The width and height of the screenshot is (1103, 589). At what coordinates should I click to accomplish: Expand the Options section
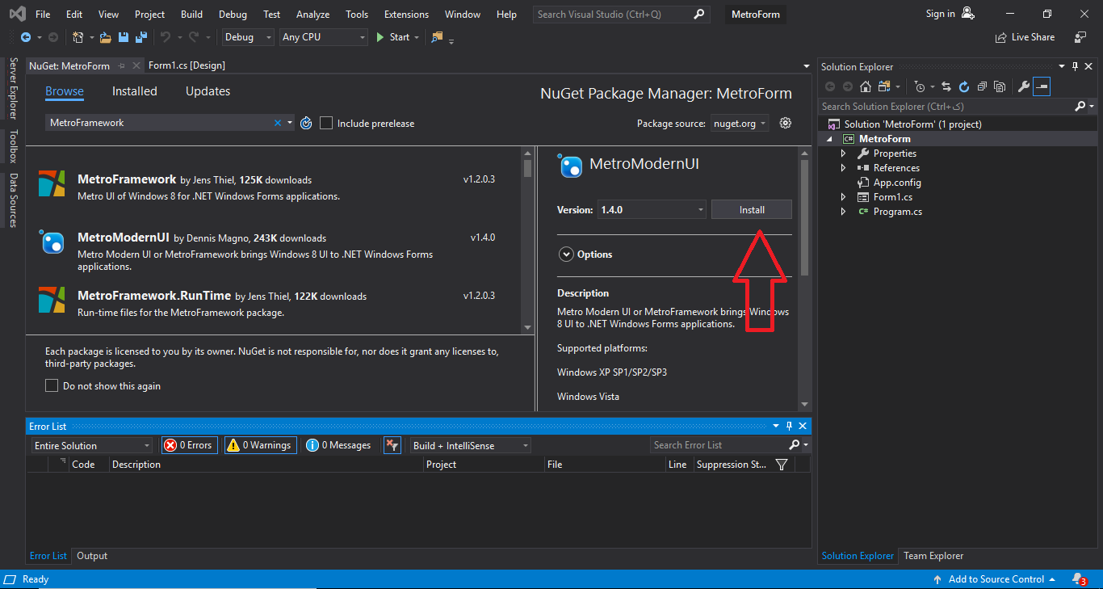(566, 255)
